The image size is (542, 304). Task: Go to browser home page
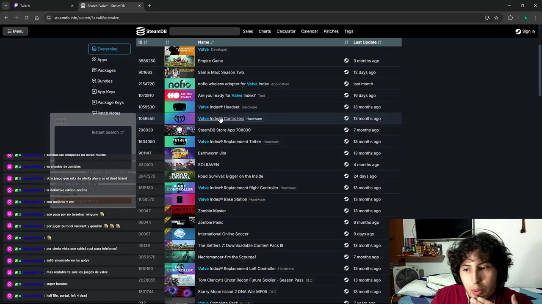(x=36, y=18)
